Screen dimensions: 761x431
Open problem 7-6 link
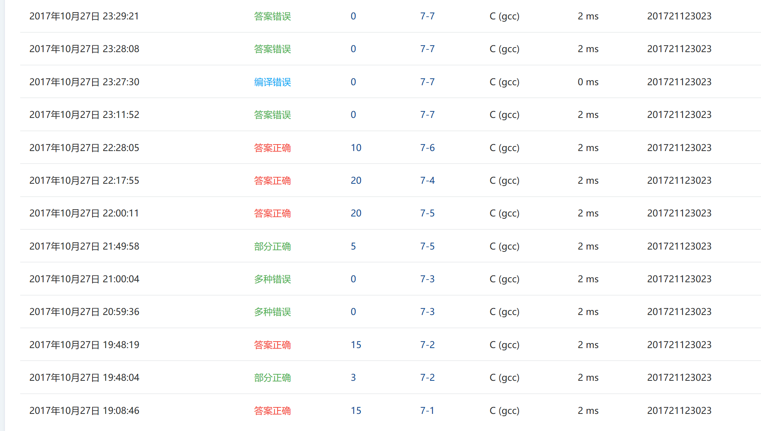(427, 148)
